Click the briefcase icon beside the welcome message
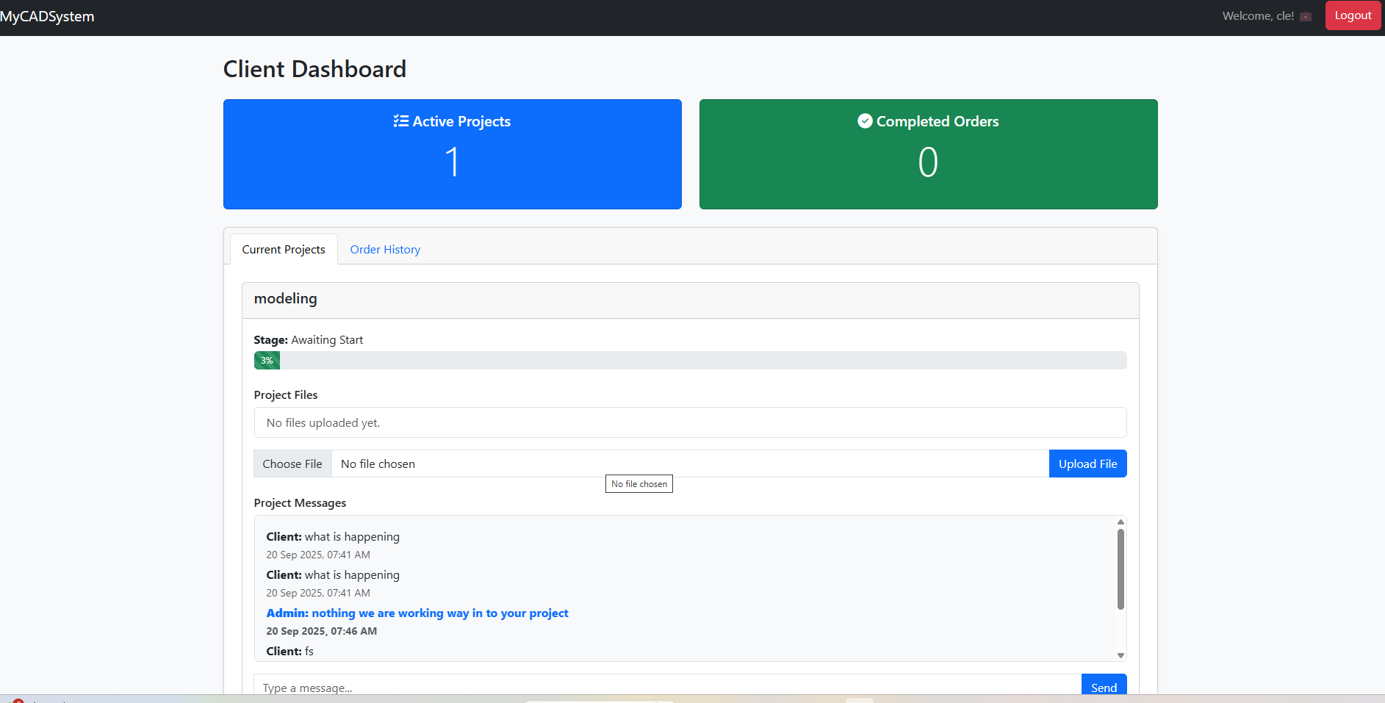Screen dimensions: 1385x703 point(1305,15)
